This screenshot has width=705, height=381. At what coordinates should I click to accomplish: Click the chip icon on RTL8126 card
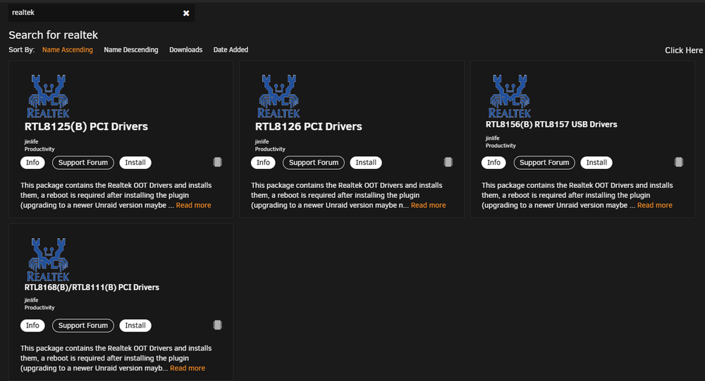(448, 162)
